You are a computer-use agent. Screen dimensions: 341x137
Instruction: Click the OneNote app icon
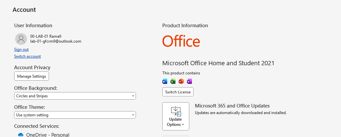189,81
